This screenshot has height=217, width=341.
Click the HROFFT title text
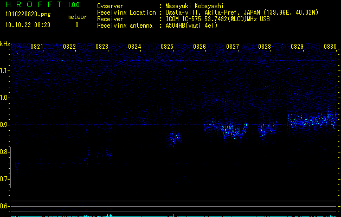[34, 4]
